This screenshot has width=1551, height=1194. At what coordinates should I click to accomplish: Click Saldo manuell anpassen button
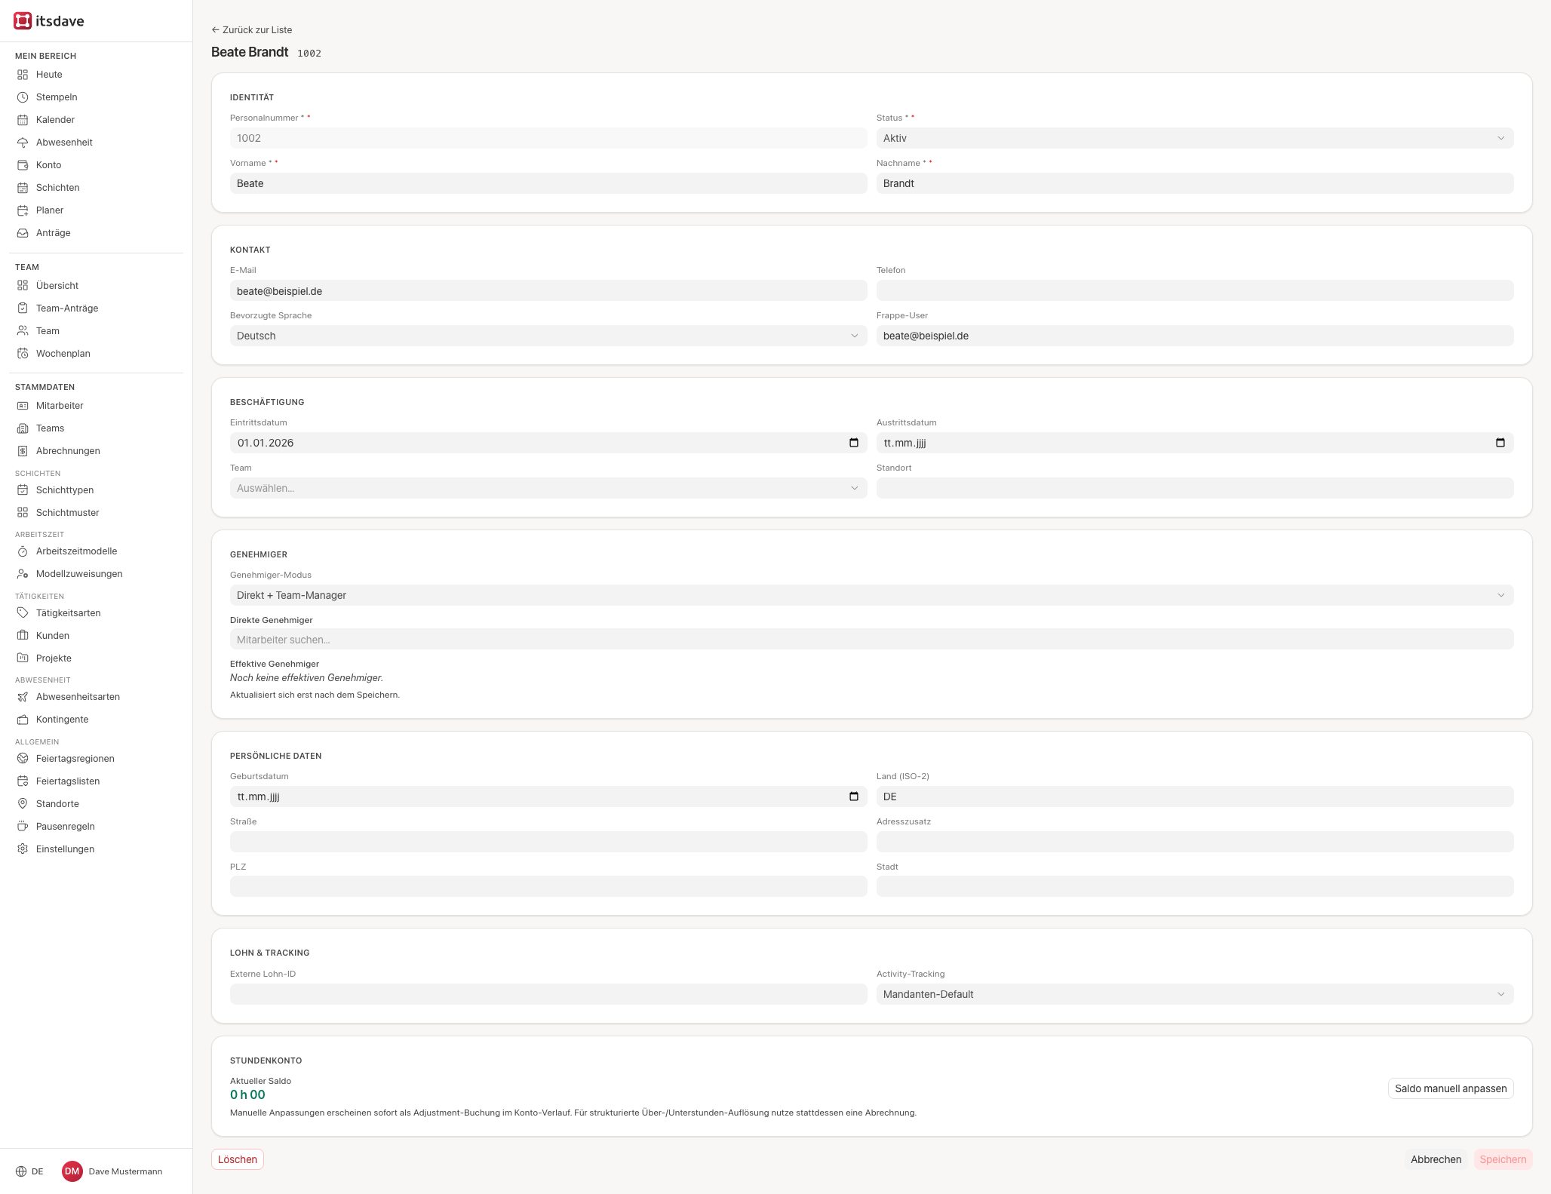click(x=1451, y=1088)
